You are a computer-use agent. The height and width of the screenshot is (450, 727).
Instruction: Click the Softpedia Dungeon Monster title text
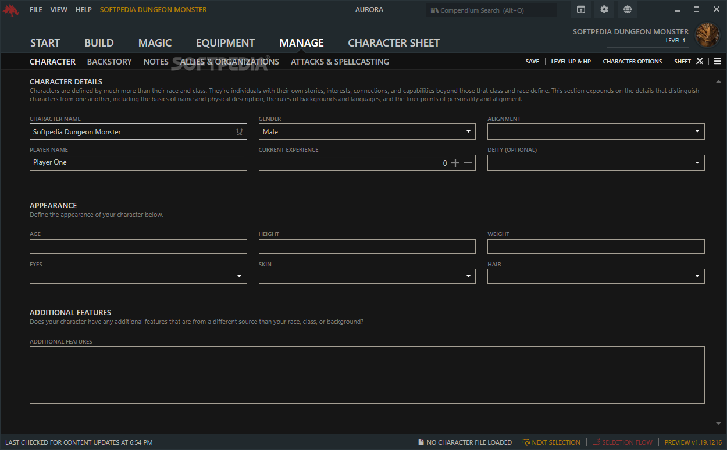(154, 10)
